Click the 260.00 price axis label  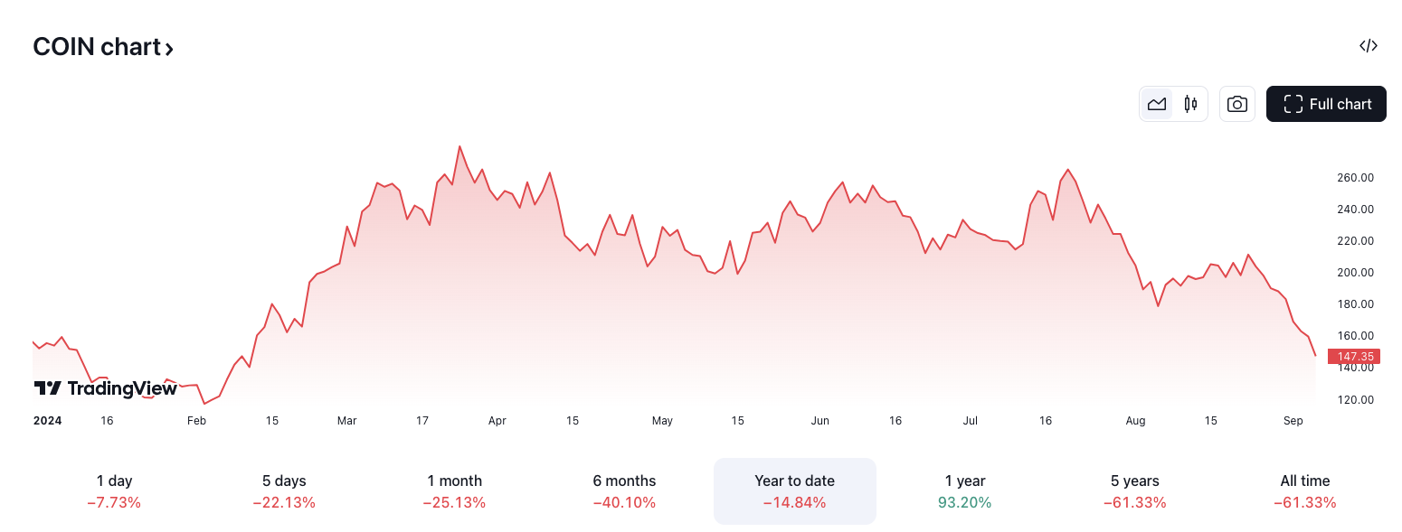tap(1355, 178)
